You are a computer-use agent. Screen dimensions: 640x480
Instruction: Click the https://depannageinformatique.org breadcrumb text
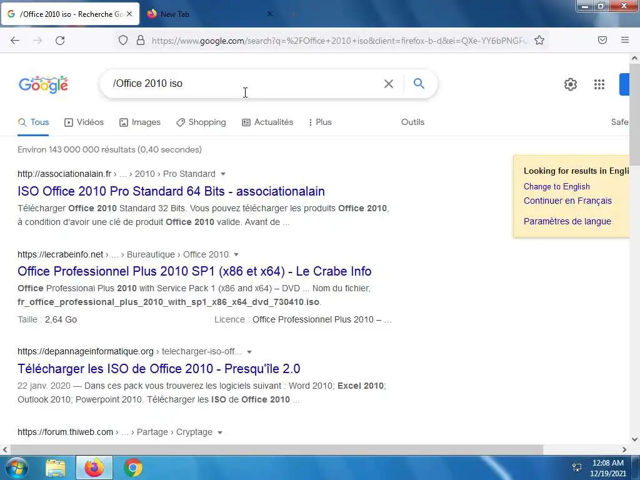[x=86, y=352]
